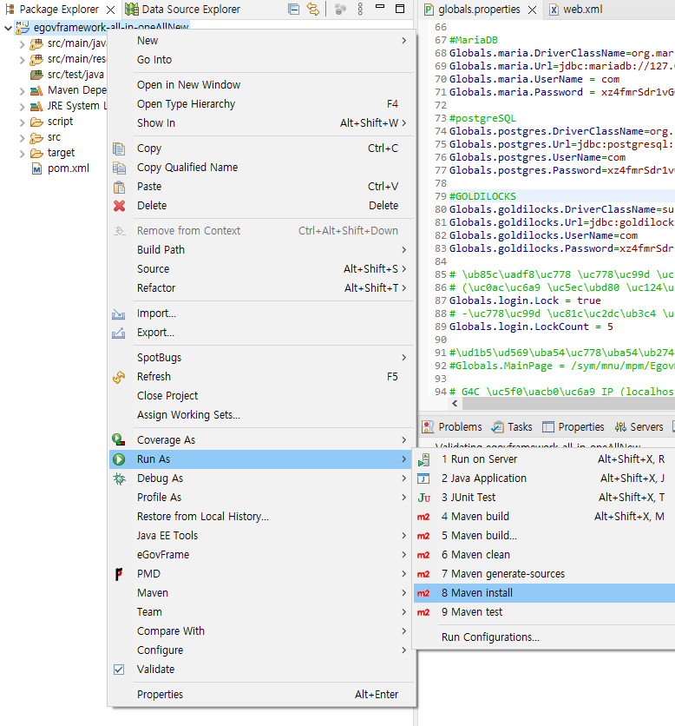Image resolution: width=675 pixels, height=726 pixels.
Task: Click the Refresh arrows icon
Action: tap(119, 377)
